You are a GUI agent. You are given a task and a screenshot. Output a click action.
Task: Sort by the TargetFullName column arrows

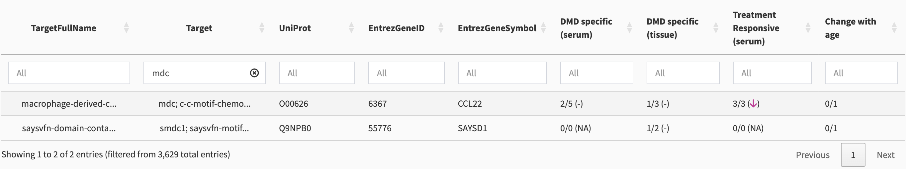click(x=126, y=28)
